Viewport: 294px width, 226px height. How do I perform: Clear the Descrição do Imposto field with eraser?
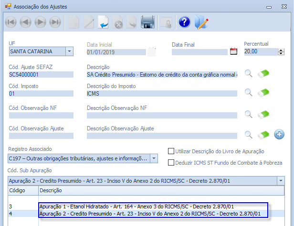pos(264,92)
